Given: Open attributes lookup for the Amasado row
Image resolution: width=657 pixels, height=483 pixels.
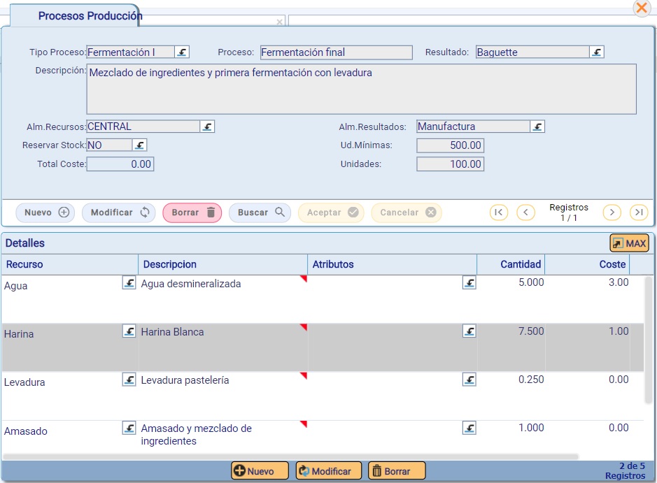Looking at the screenshot, I should tap(469, 428).
